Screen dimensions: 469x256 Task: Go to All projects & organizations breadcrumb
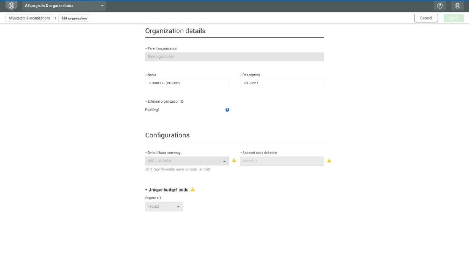(29, 18)
